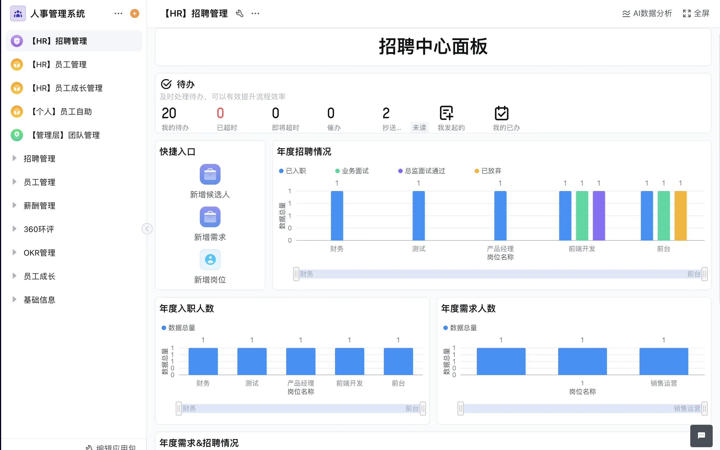Click the 新增岗位 person icon
Viewport: 720px width, 450px height.
210,259
